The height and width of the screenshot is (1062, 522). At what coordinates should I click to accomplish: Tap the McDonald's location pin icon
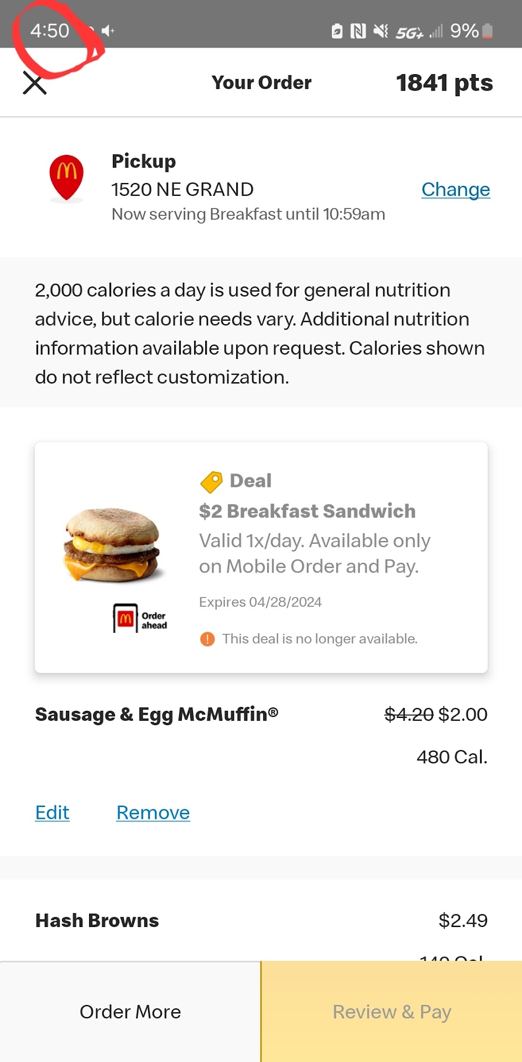click(66, 177)
